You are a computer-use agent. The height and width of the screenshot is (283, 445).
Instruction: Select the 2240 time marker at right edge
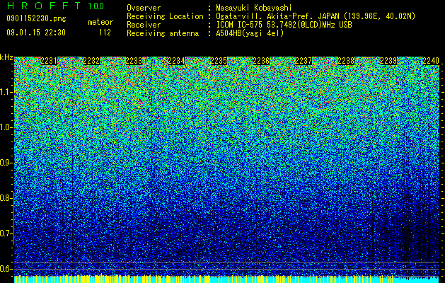click(431, 61)
